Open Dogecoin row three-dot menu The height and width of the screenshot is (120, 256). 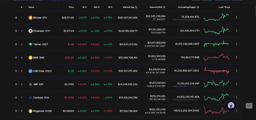point(236,111)
